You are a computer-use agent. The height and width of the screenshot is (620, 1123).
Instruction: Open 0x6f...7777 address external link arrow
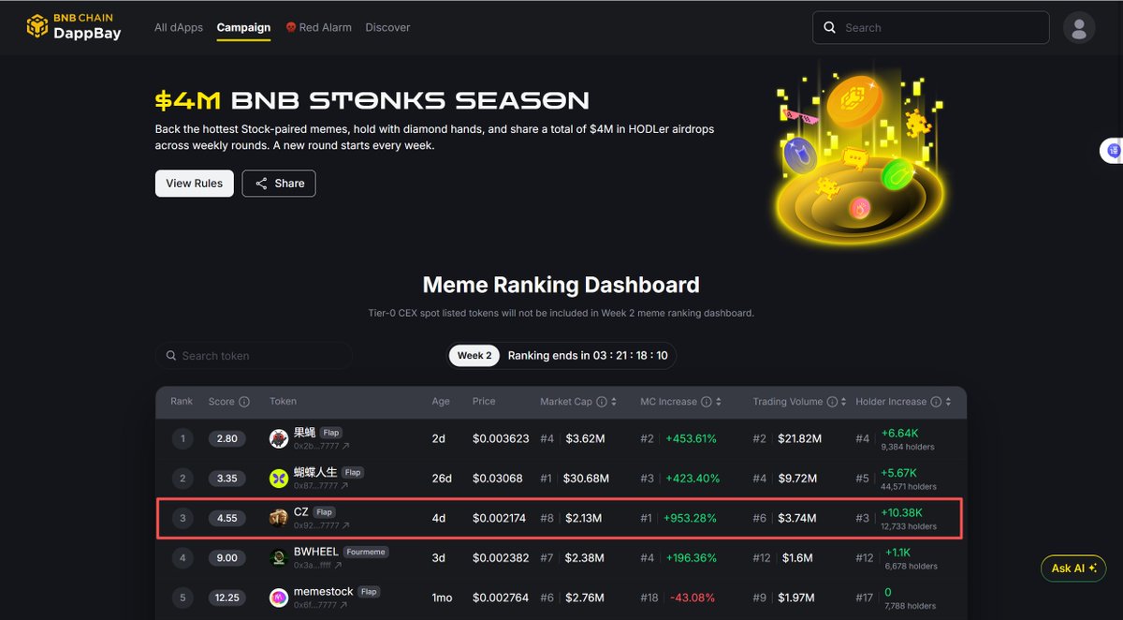click(344, 605)
